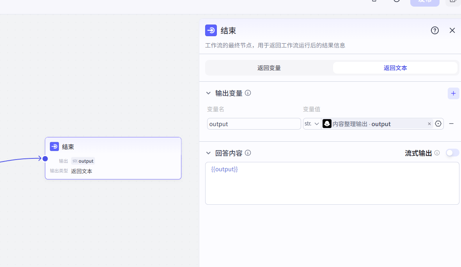The height and width of the screenshot is (267, 461).
Task: Edit the output variable name field
Action: pos(254,124)
